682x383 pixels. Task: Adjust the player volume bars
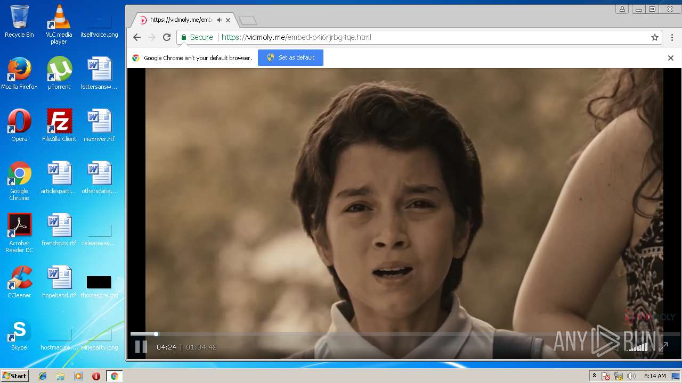(x=637, y=347)
